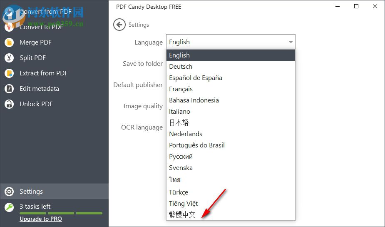Image resolution: width=385 pixels, height=227 pixels.
Task: Maximize the PDF Candy window
Action: tap(356, 6)
